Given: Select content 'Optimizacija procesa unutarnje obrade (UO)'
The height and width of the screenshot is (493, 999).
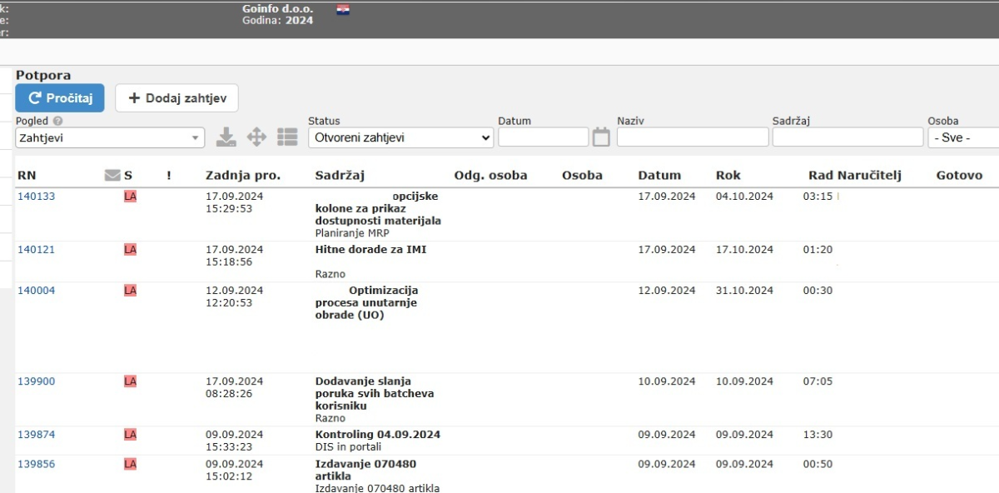Looking at the screenshot, I should pyautogui.click(x=367, y=303).
